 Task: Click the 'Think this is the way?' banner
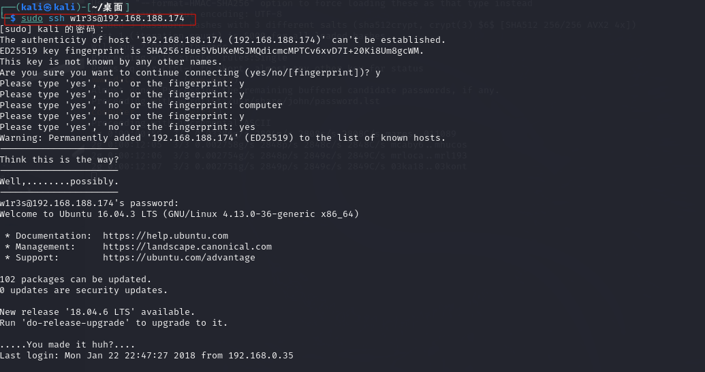coord(59,160)
